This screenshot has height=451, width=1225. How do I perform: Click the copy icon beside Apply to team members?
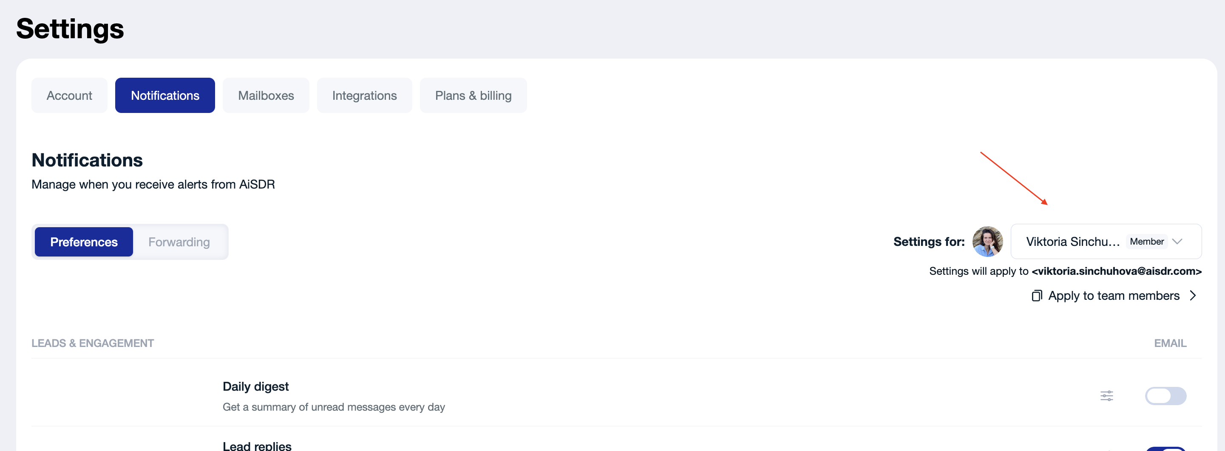point(1037,296)
